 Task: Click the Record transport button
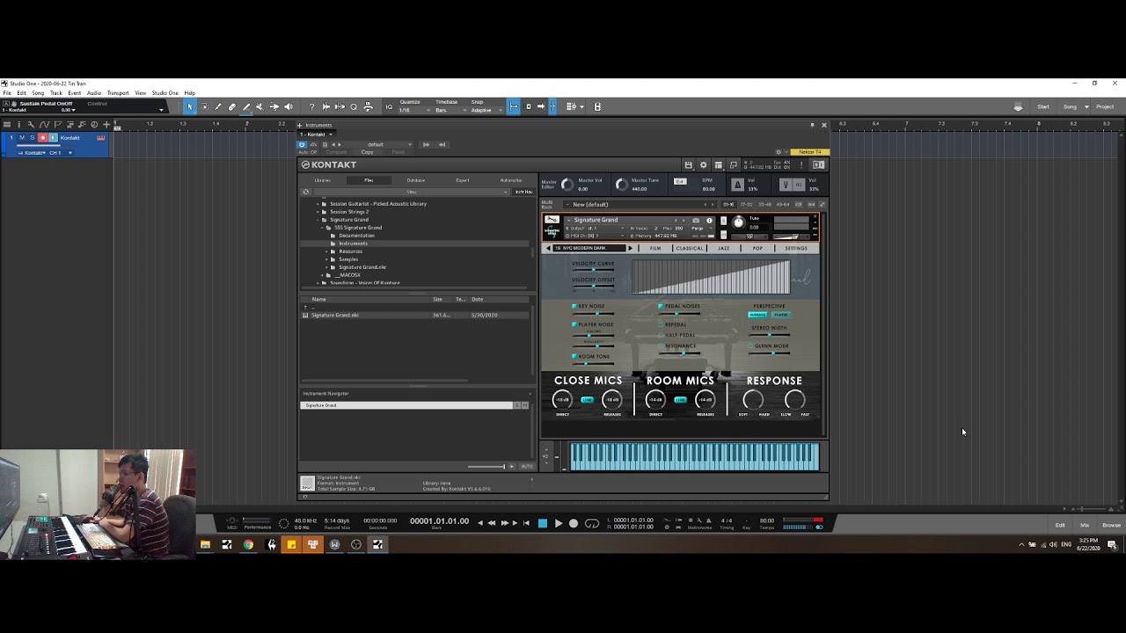[x=574, y=523]
